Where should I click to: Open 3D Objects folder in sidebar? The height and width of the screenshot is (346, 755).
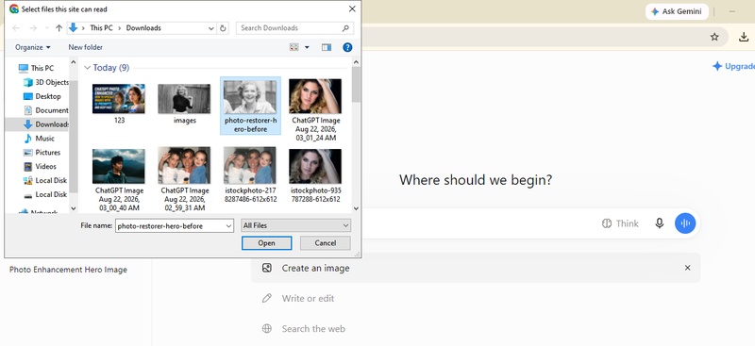46,82
